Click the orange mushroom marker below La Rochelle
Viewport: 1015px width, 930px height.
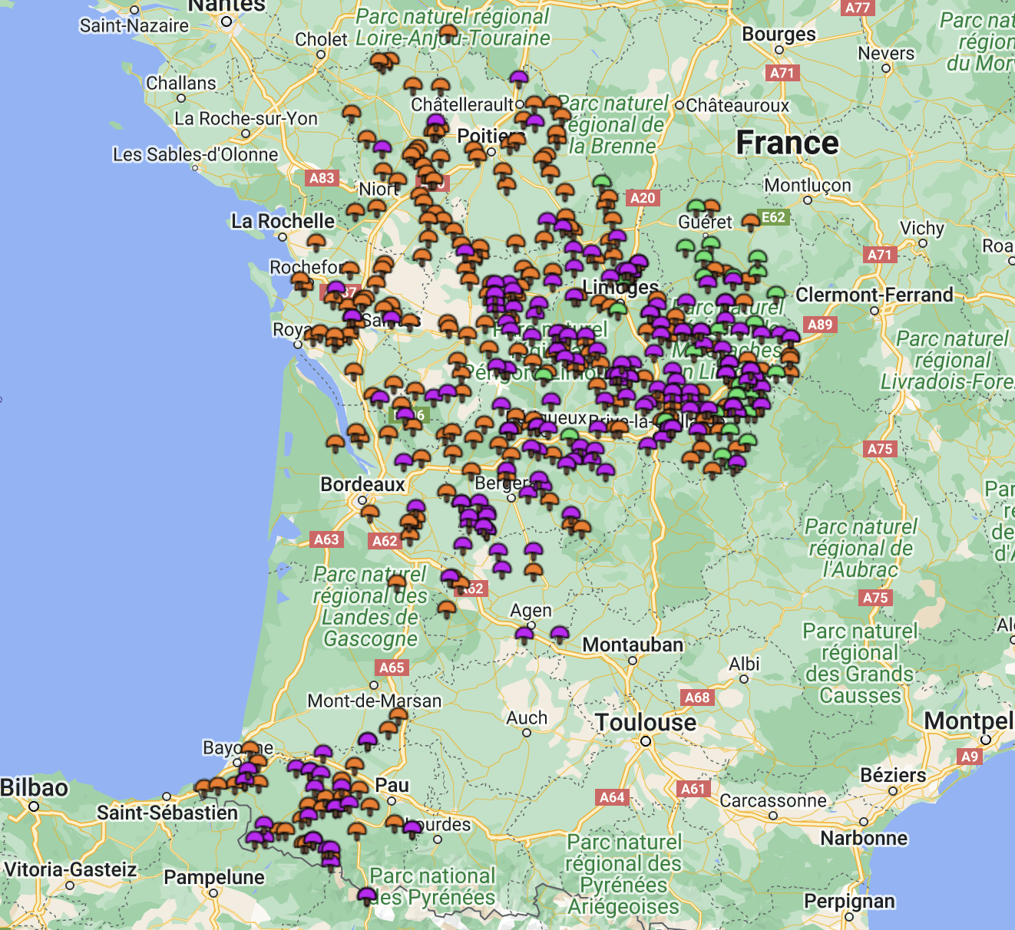point(316,242)
